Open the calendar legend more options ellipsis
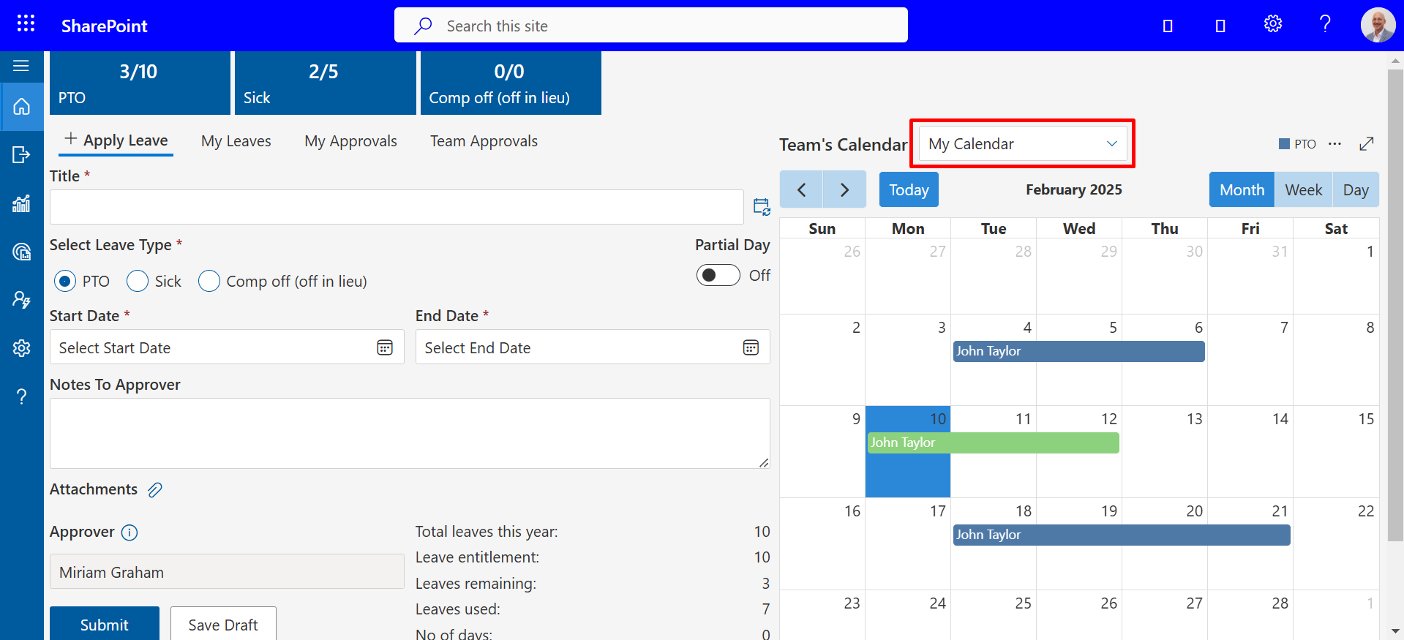Image resolution: width=1404 pixels, height=640 pixels. pos(1334,144)
